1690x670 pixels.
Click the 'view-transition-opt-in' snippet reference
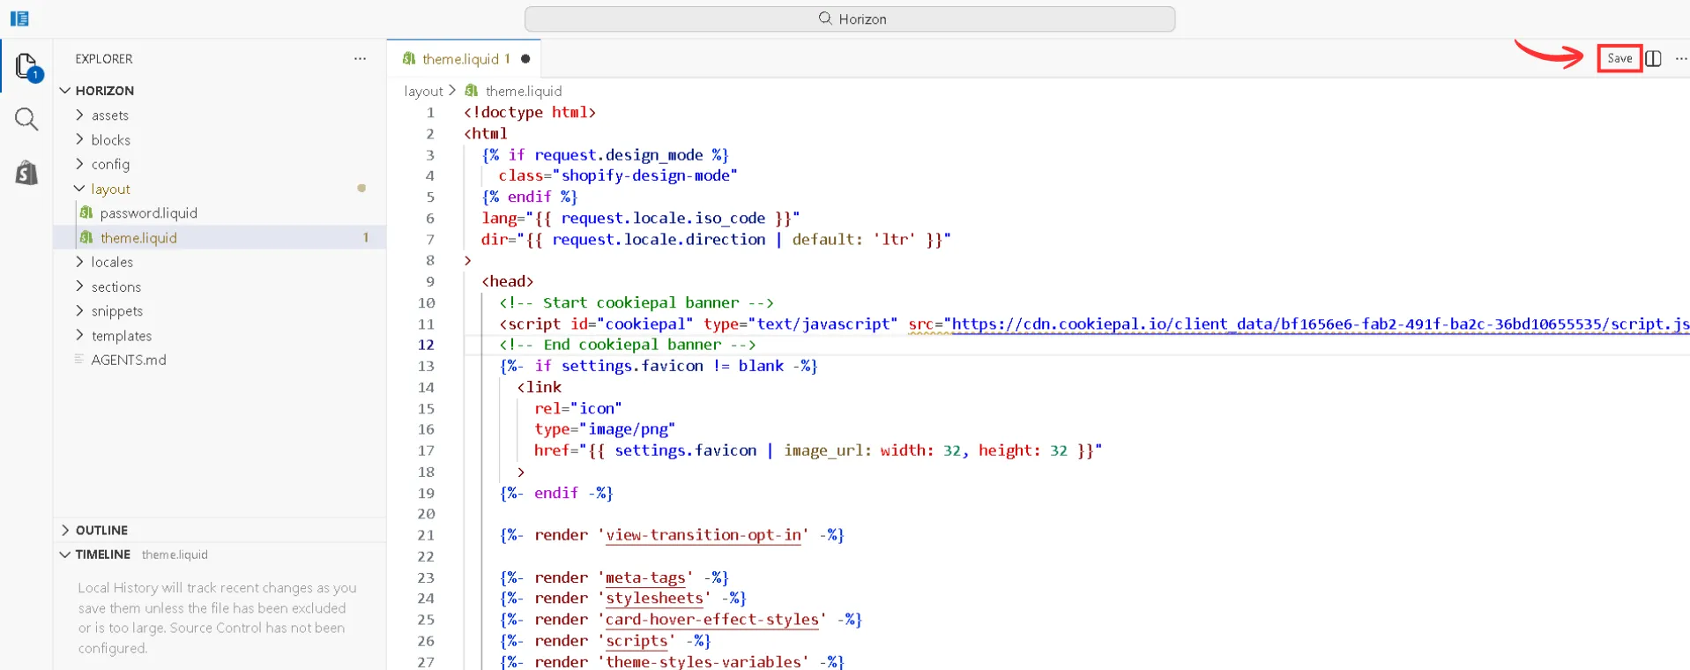click(x=704, y=535)
